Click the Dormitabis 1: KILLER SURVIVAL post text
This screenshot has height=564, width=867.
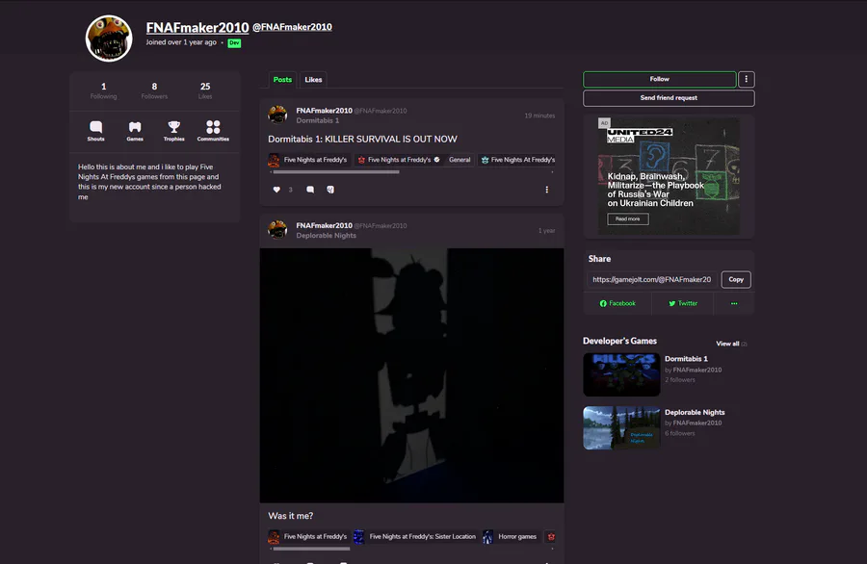[363, 140]
